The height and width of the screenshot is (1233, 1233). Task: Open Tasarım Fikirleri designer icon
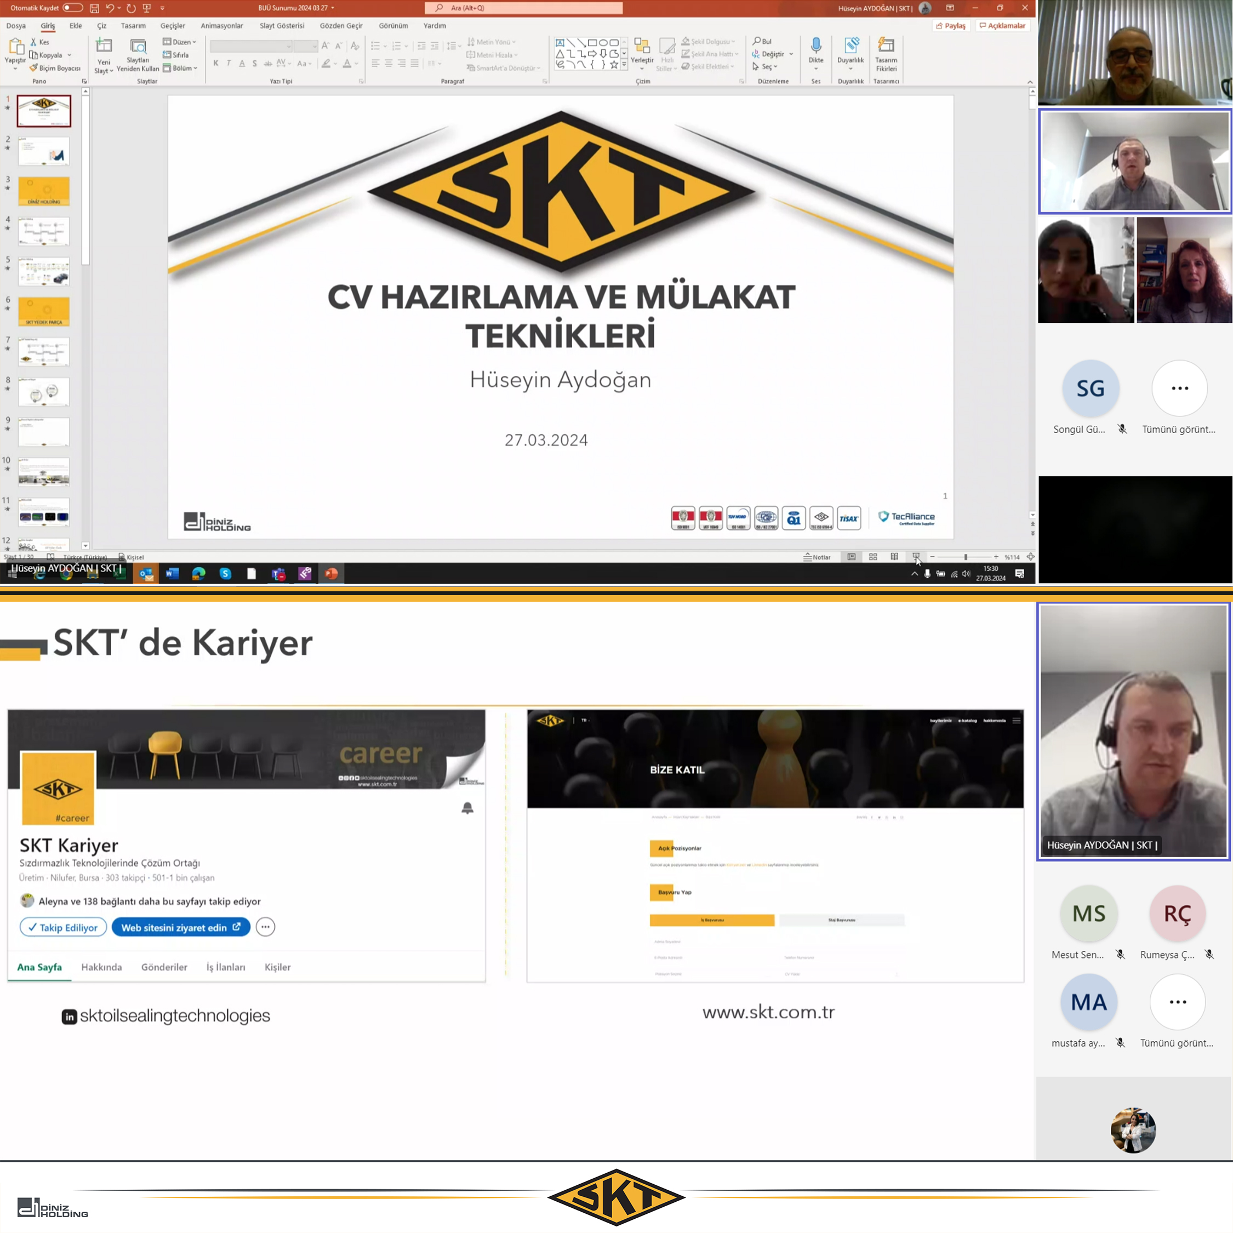coord(886,45)
